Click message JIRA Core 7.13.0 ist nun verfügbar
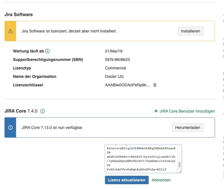The image size is (224, 189). click(52, 128)
